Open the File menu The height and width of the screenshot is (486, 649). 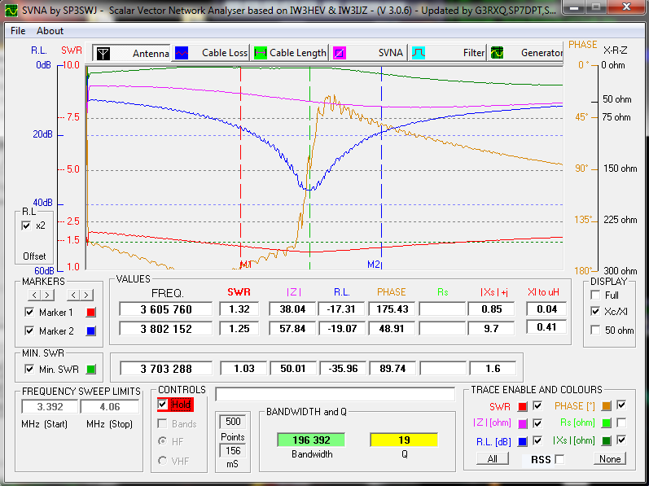point(18,31)
